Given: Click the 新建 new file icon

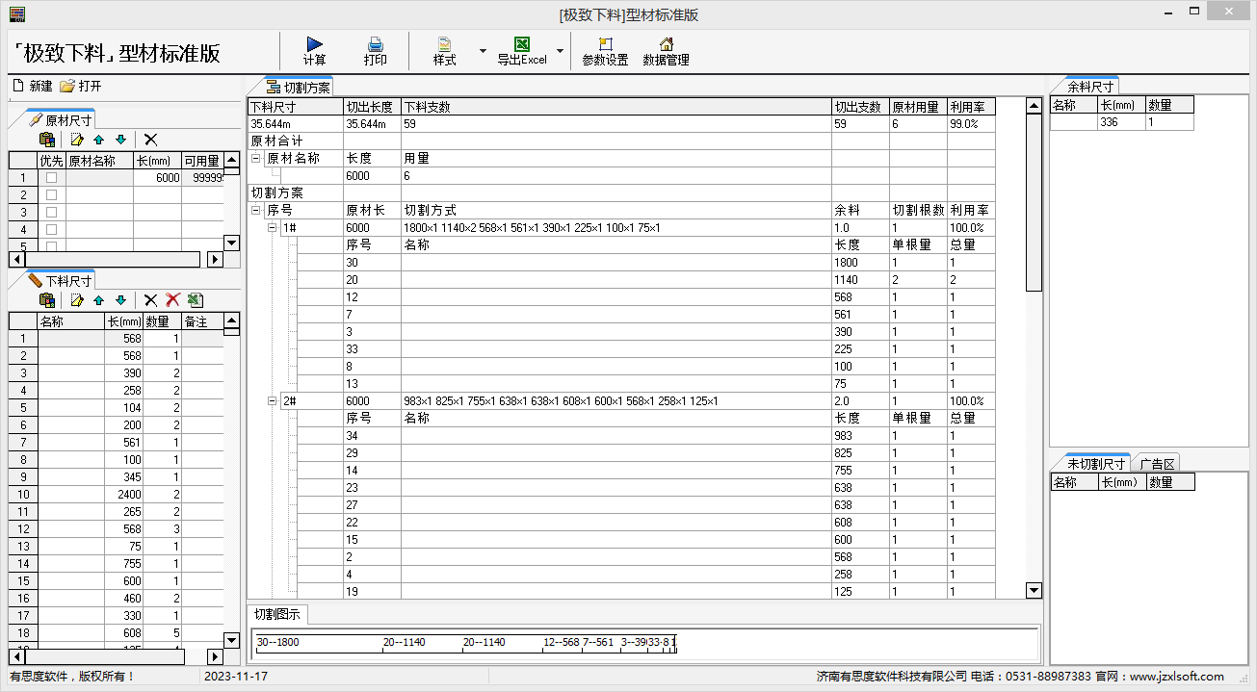Looking at the screenshot, I should [18, 86].
